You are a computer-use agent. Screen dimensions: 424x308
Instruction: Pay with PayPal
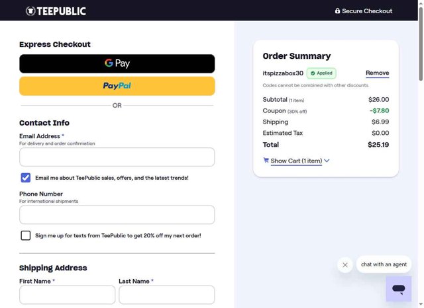pyautogui.click(x=117, y=86)
